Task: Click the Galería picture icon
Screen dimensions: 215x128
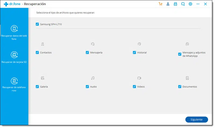Action: click(x=43, y=78)
